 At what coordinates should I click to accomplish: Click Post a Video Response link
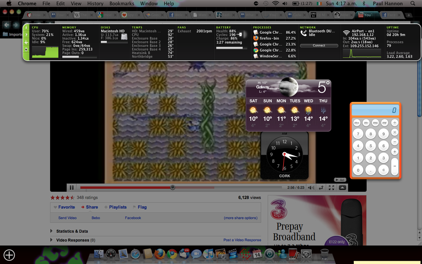pyautogui.click(x=242, y=240)
